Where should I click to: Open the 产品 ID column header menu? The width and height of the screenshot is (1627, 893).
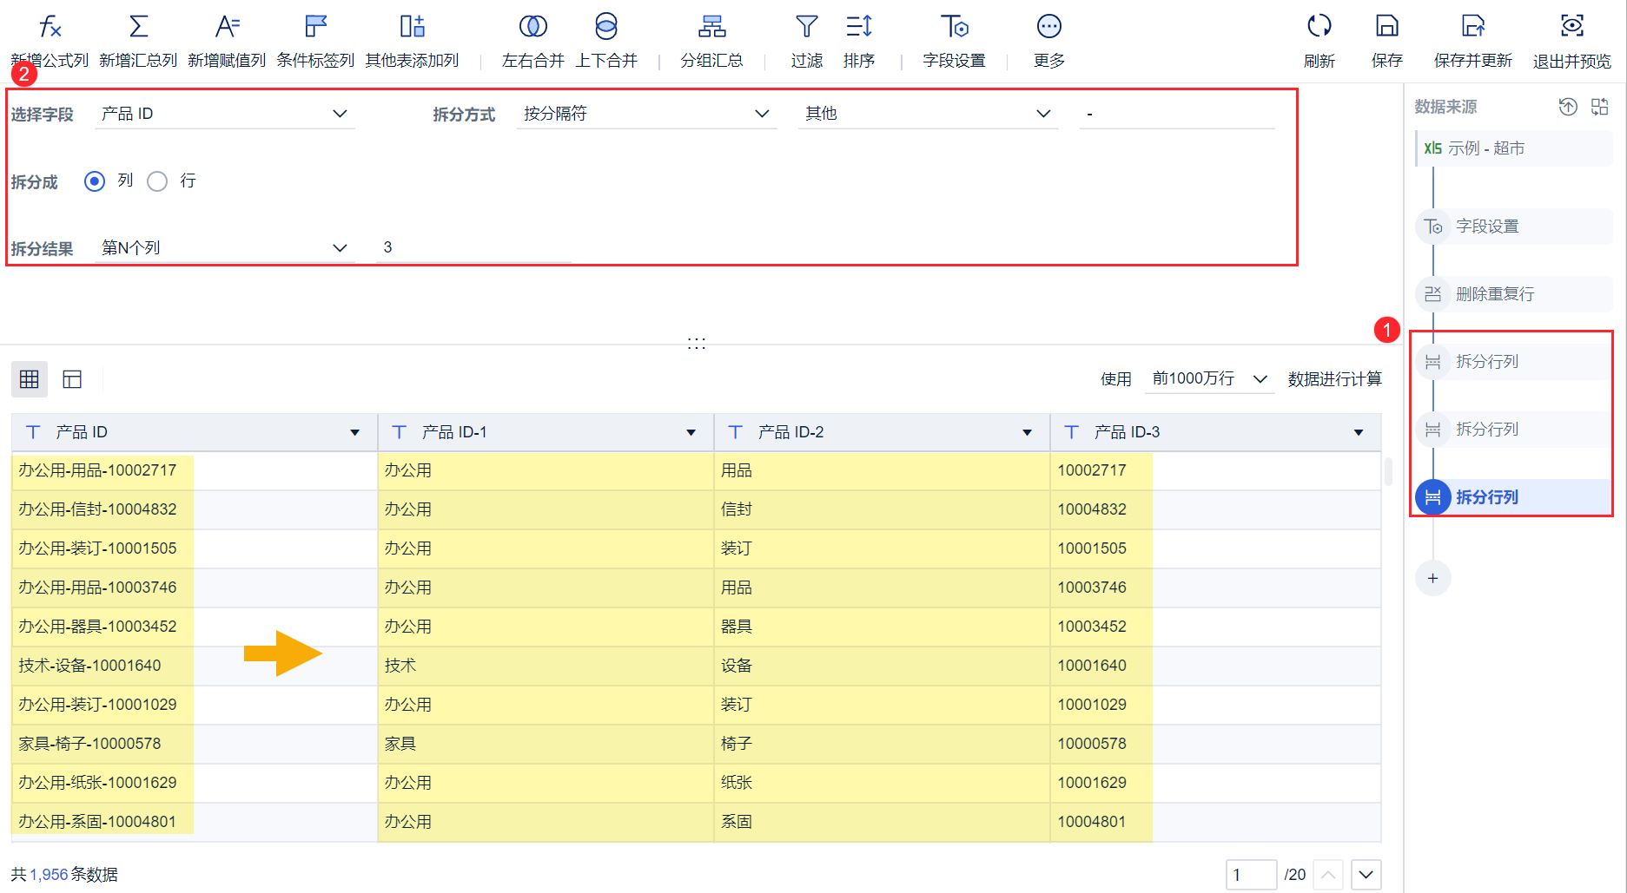[x=355, y=432]
